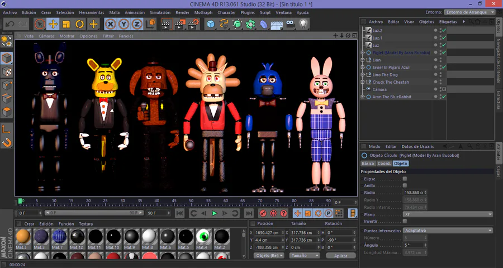The width and height of the screenshot is (503, 268).
Task: Open the Etiquetas menu in object manager
Action: [x=448, y=22]
